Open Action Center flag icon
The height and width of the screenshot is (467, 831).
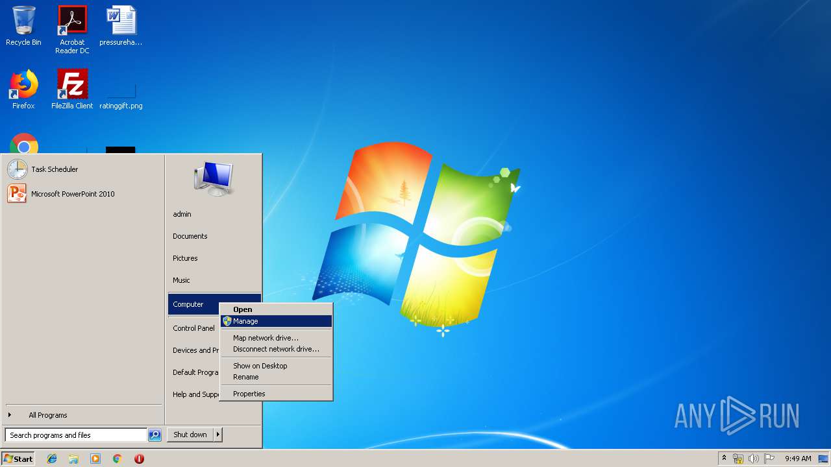point(769,459)
